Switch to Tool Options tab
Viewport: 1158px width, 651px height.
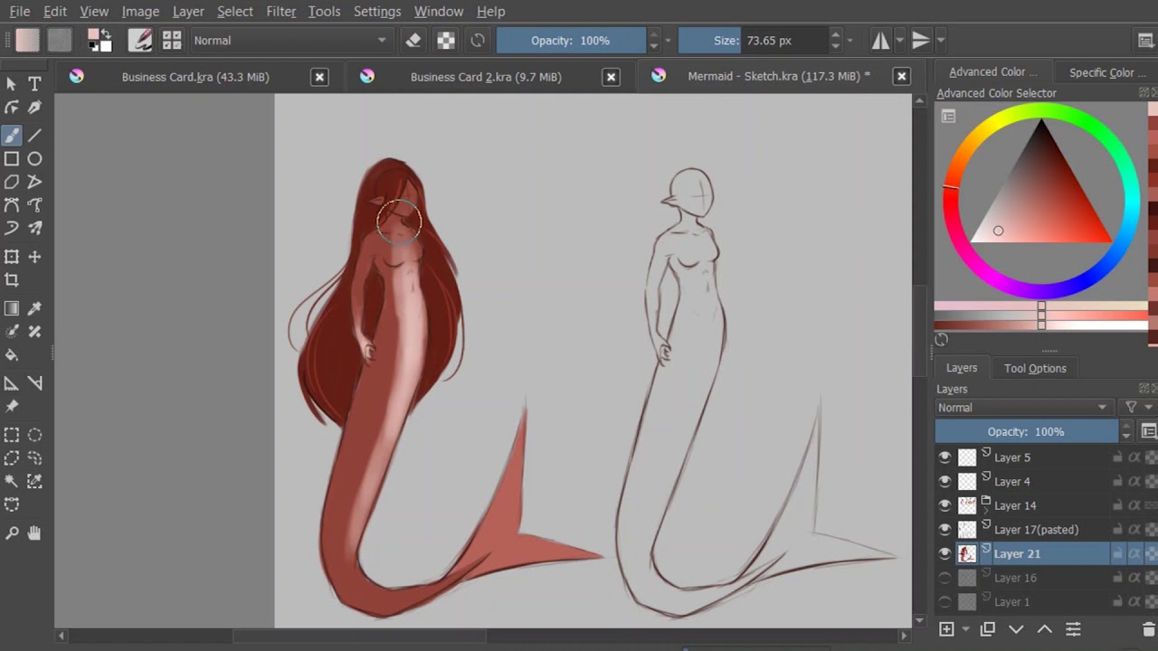coord(1035,368)
